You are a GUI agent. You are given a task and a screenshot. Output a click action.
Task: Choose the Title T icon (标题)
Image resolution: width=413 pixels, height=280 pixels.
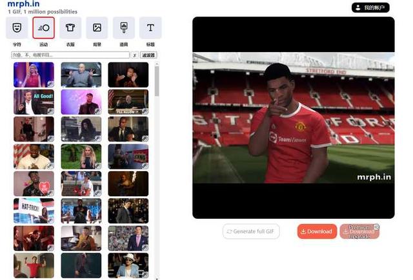[150, 28]
